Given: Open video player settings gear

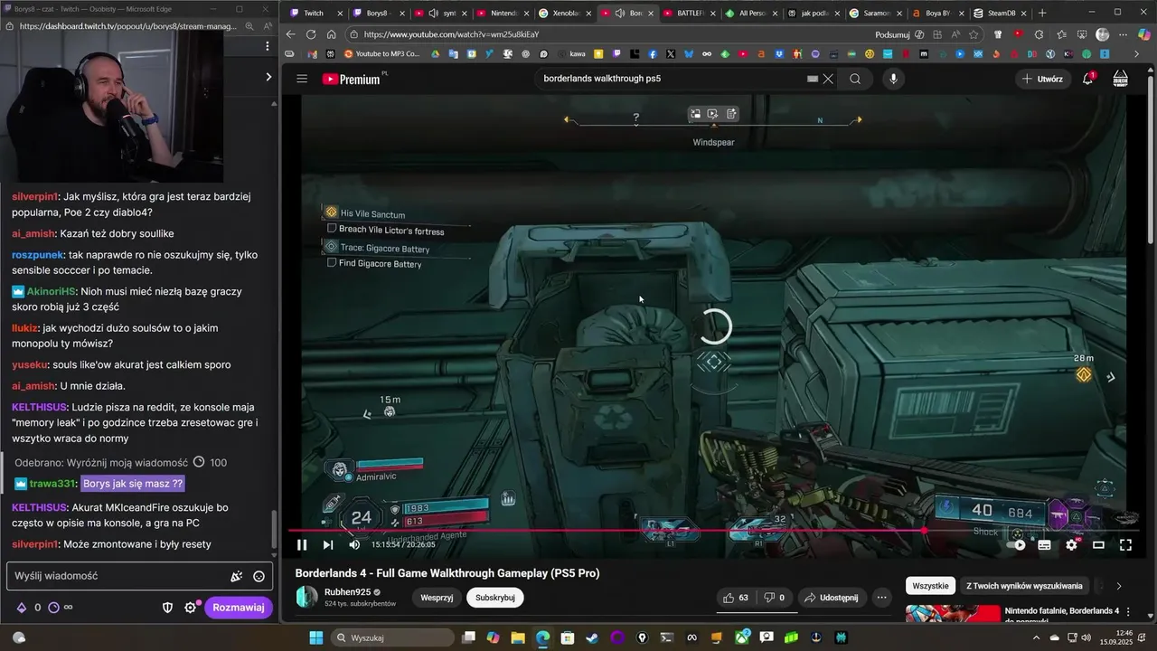Looking at the screenshot, I should 1071,544.
